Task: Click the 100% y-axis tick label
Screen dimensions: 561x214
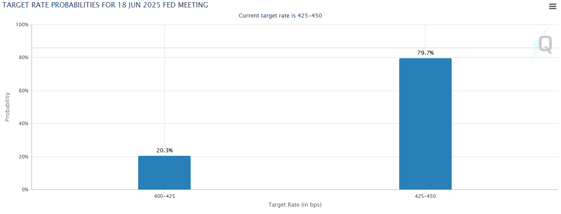Action: [22, 25]
